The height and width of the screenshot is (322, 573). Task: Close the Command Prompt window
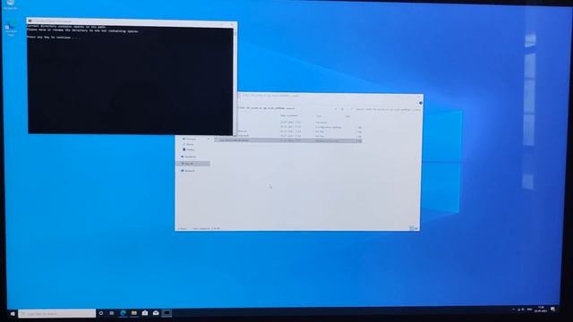pos(232,24)
